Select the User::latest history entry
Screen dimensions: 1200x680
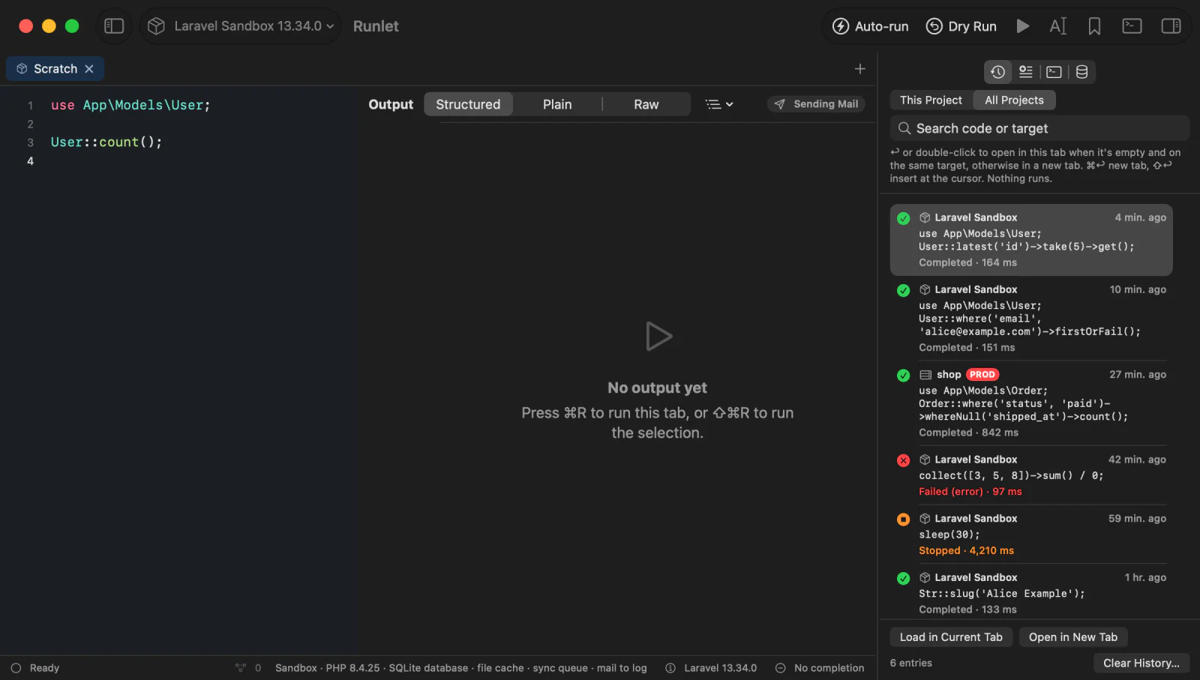pyautogui.click(x=1031, y=240)
